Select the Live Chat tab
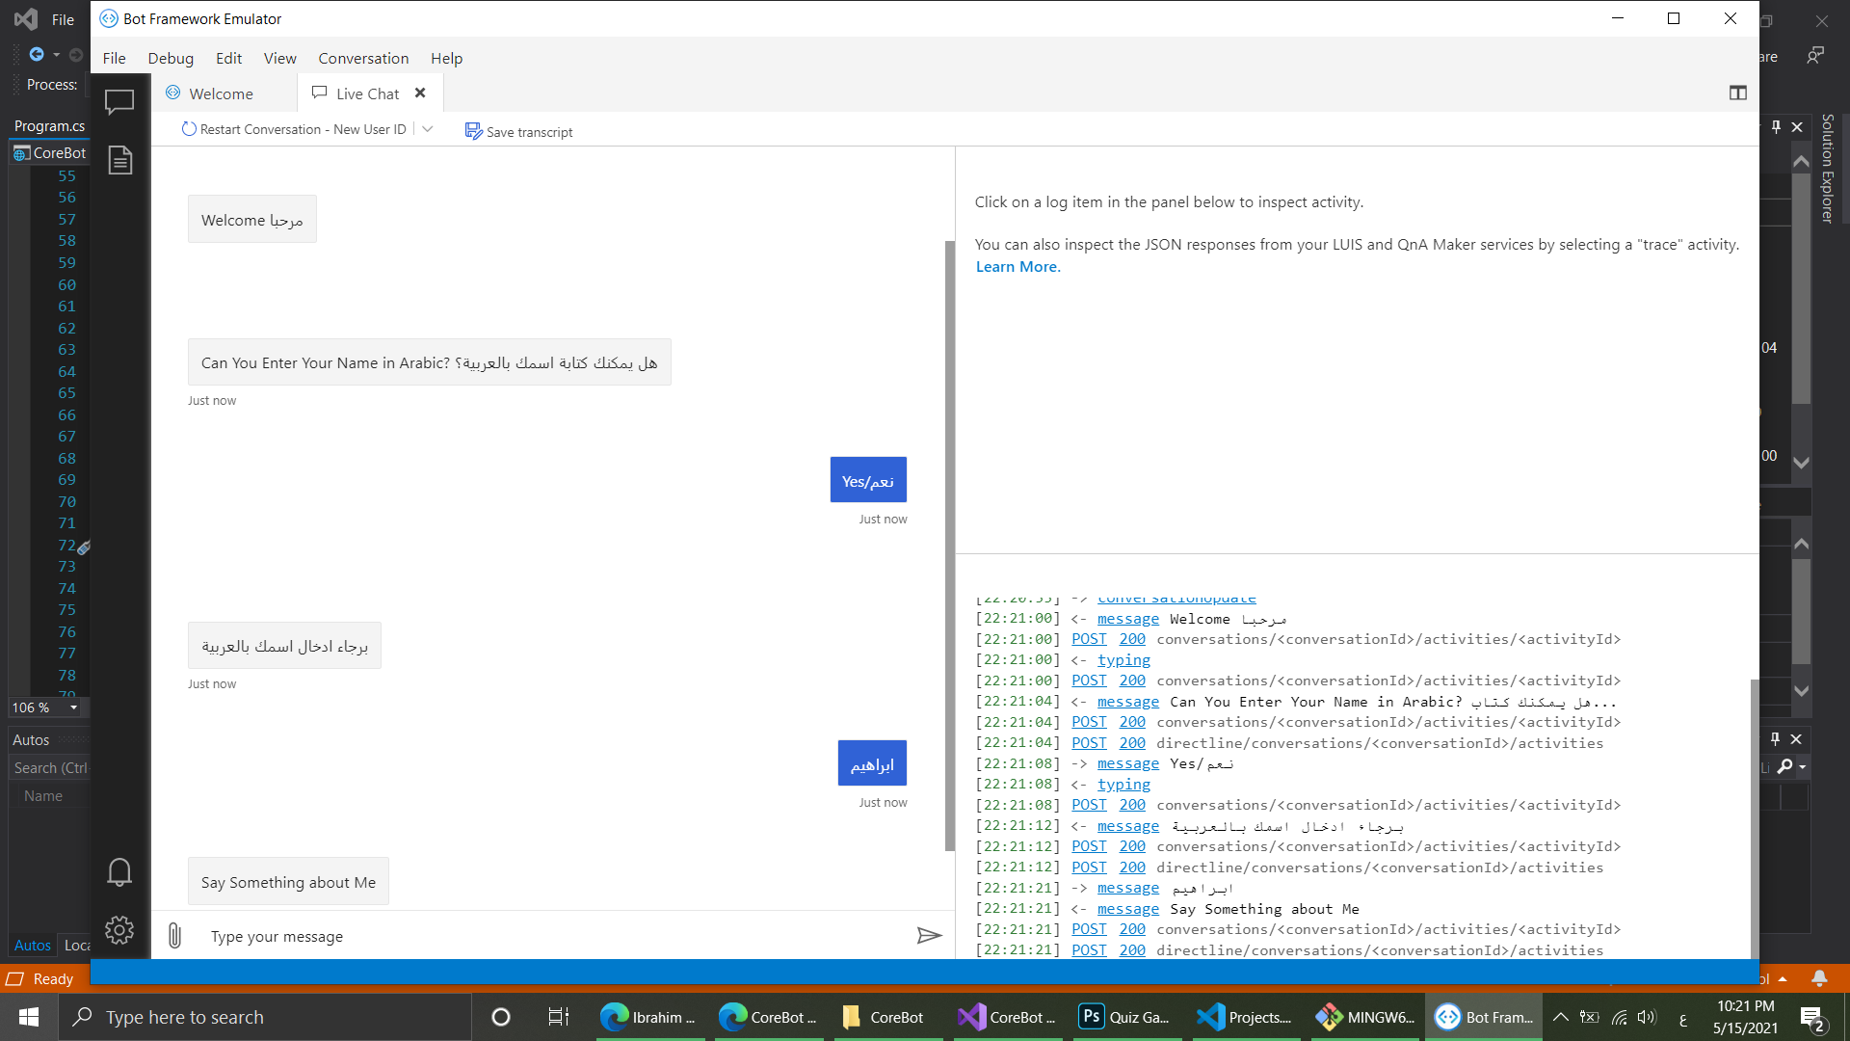The image size is (1850, 1041). (366, 93)
